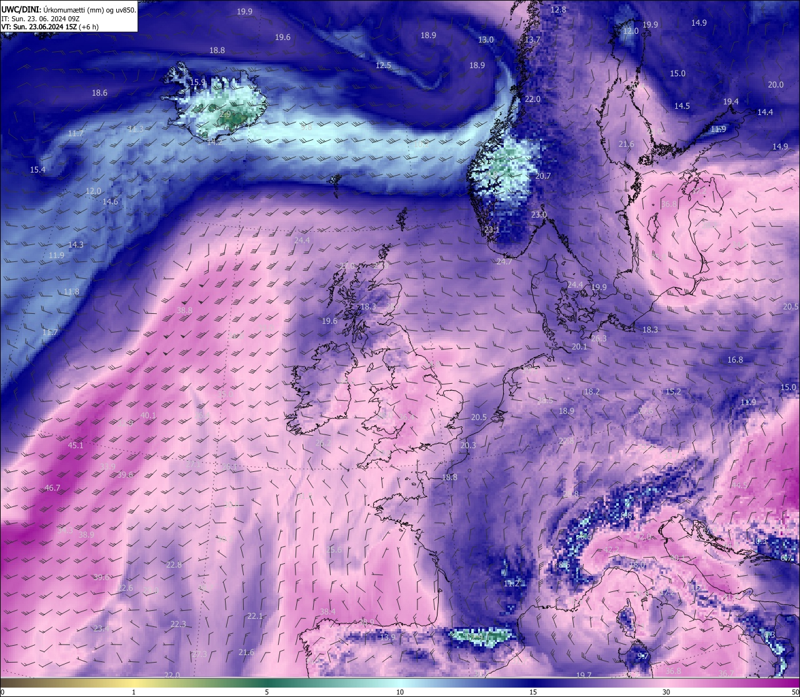Click the color scale label 50
The height and width of the screenshot is (697, 800).
pos(795,693)
